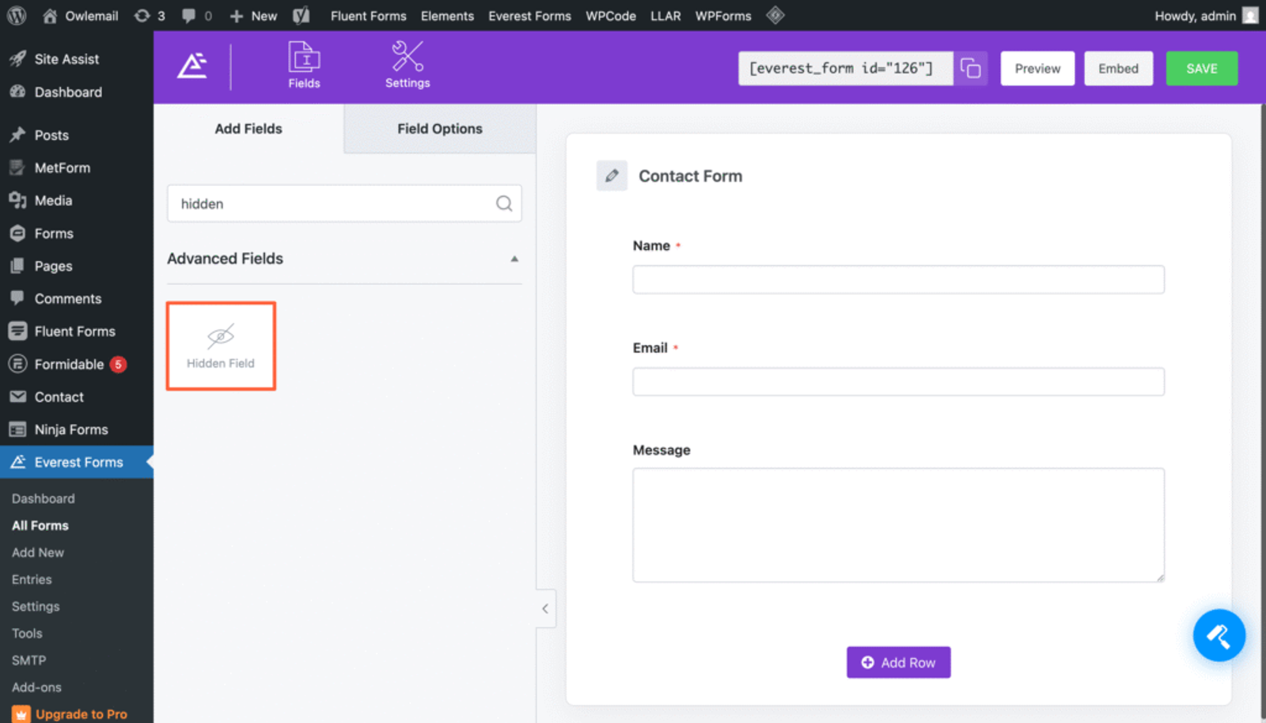The image size is (1266, 723).
Task: Open Settings in the Everest Forms submenu
Action: (36, 606)
